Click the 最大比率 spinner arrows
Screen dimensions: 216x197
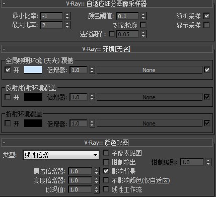pyautogui.click(x=67, y=25)
